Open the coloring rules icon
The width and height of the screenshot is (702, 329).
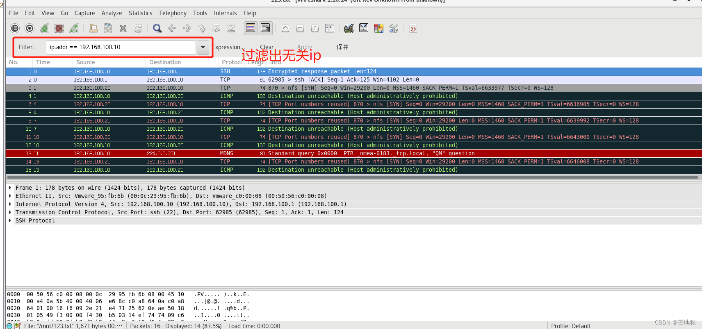[379, 28]
